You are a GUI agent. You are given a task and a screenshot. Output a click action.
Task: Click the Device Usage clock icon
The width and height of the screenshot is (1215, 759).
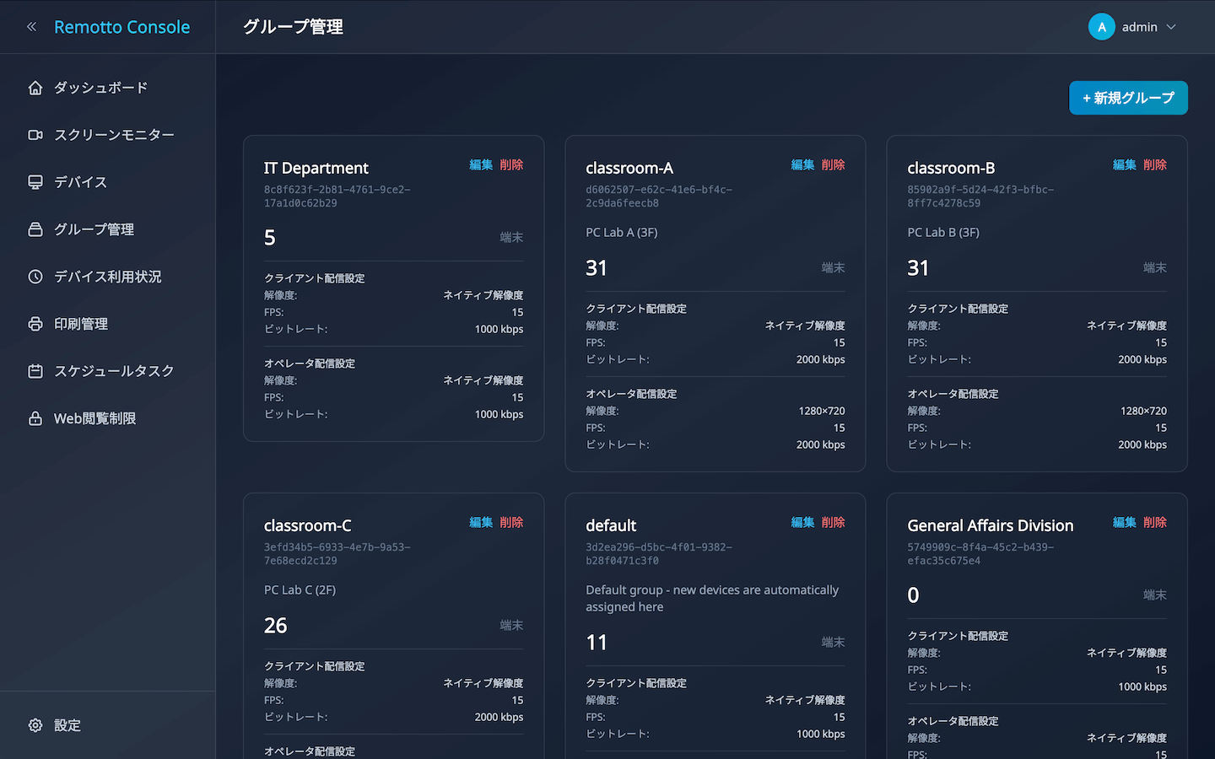[35, 277]
